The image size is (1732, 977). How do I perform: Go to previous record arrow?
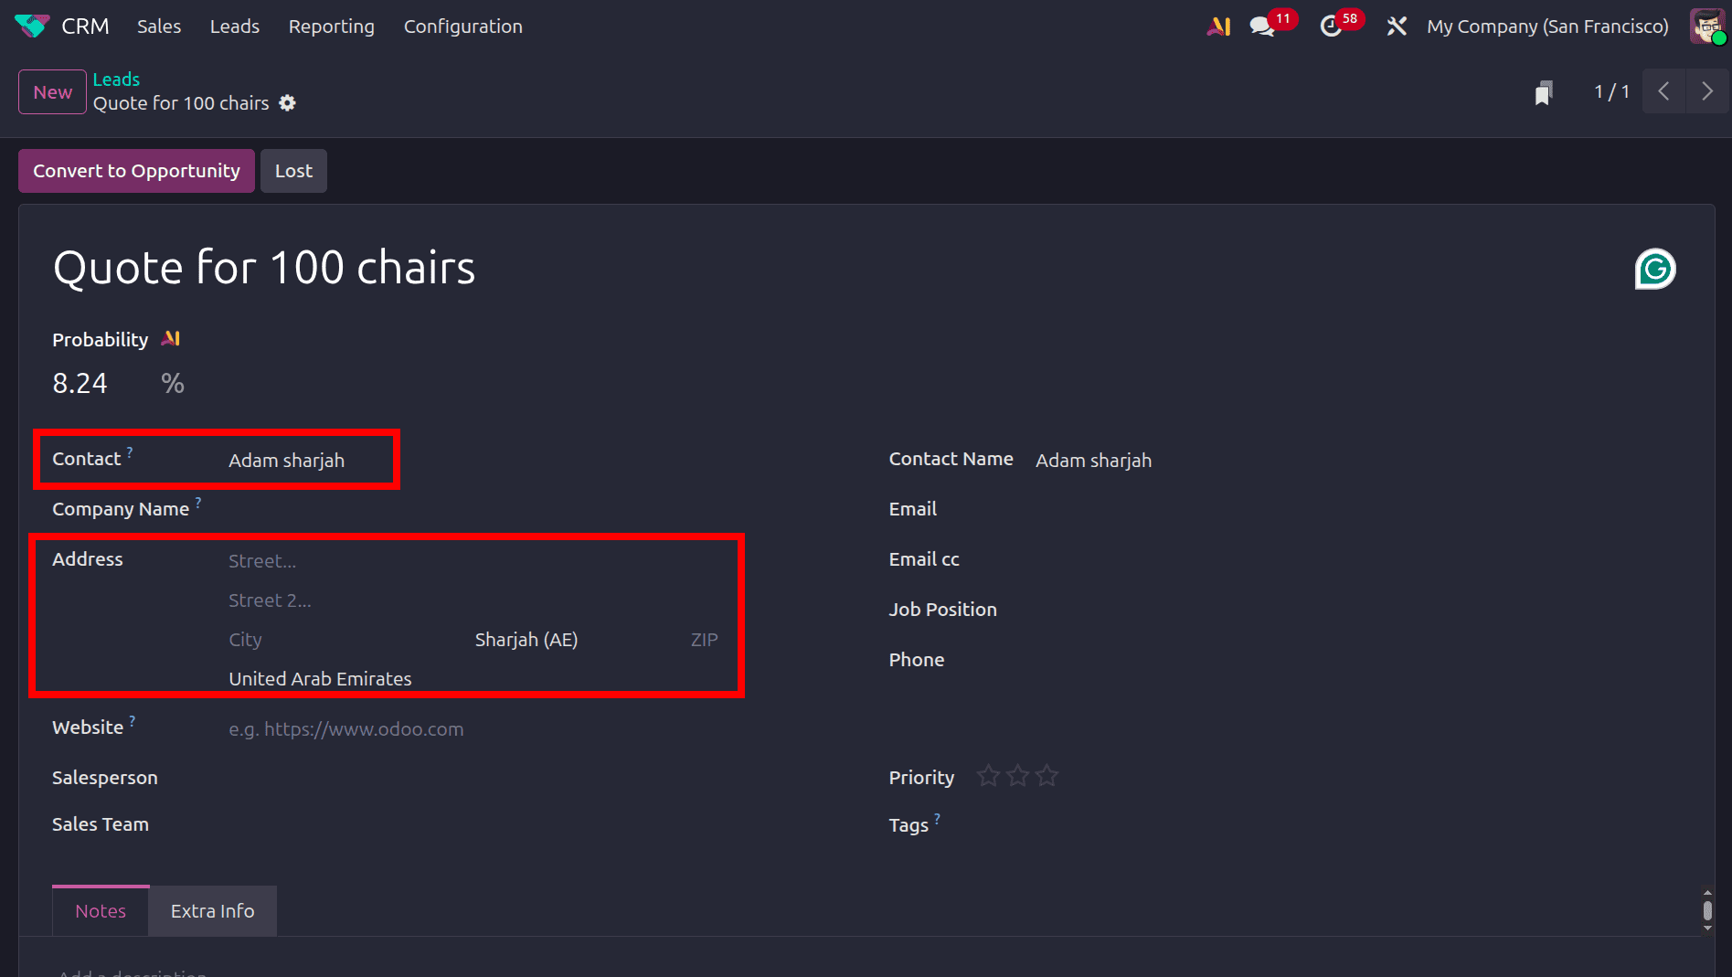pyautogui.click(x=1663, y=91)
